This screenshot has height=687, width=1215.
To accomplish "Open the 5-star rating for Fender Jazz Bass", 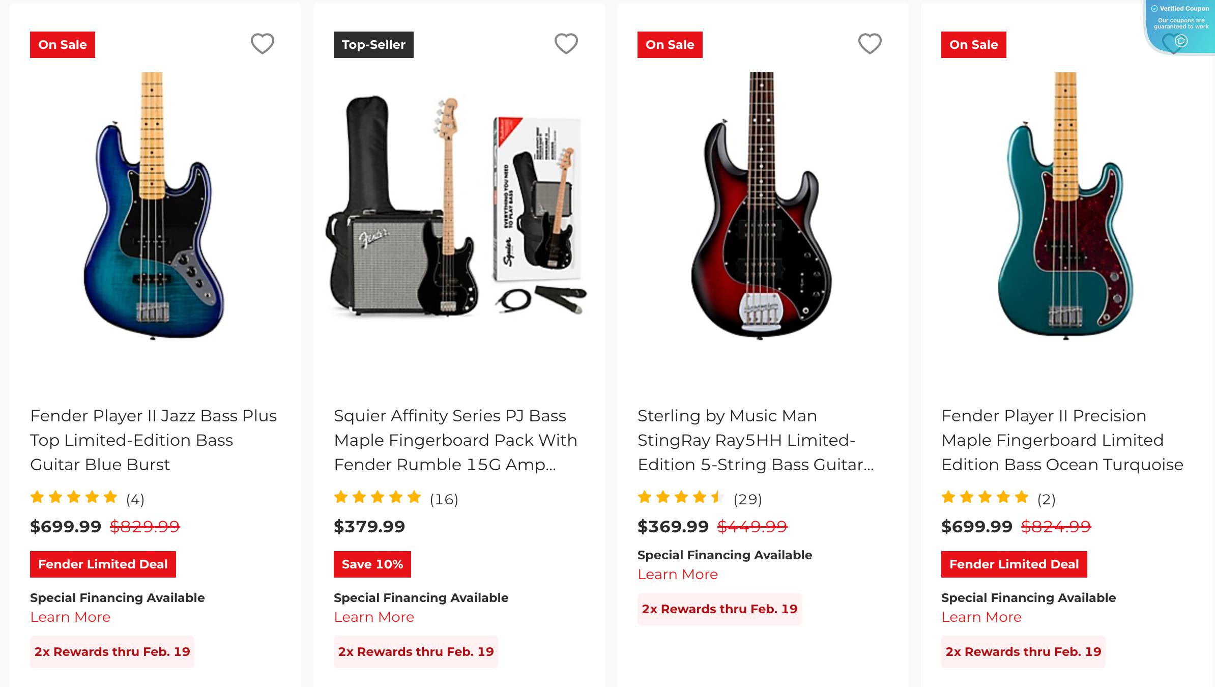I will 74,497.
